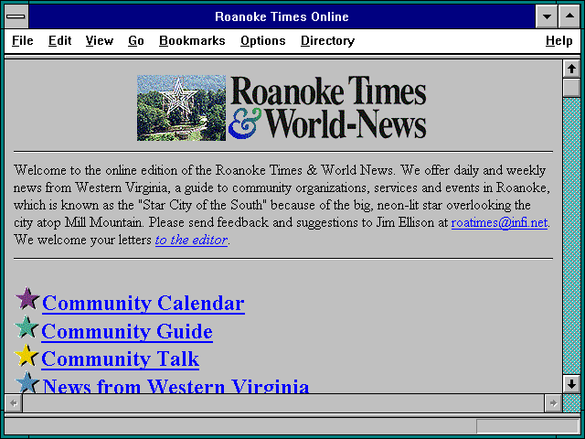Open the Edit menu
This screenshot has height=439, width=585.
coord(59,40)
